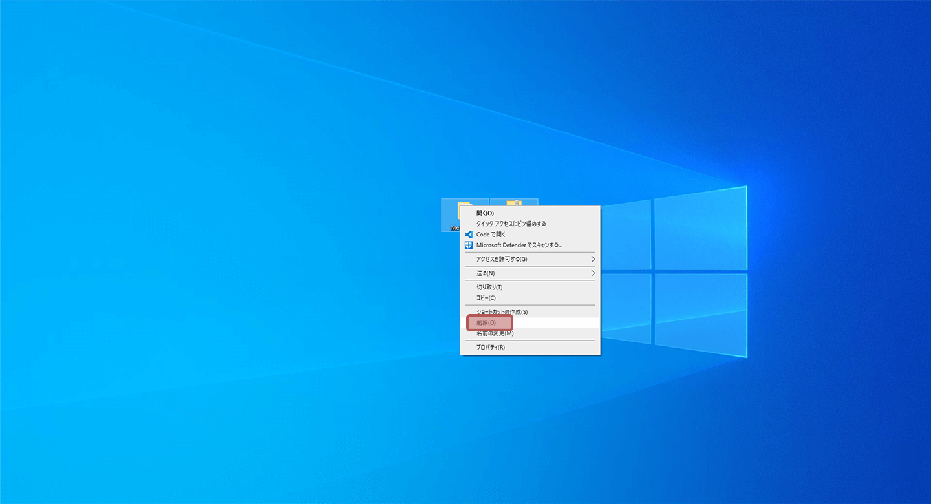Image resolution: width=931 pixels, height=504 pixels.
Task: Choose the Code で開く menu entry
Action: [x=491, y=235]
